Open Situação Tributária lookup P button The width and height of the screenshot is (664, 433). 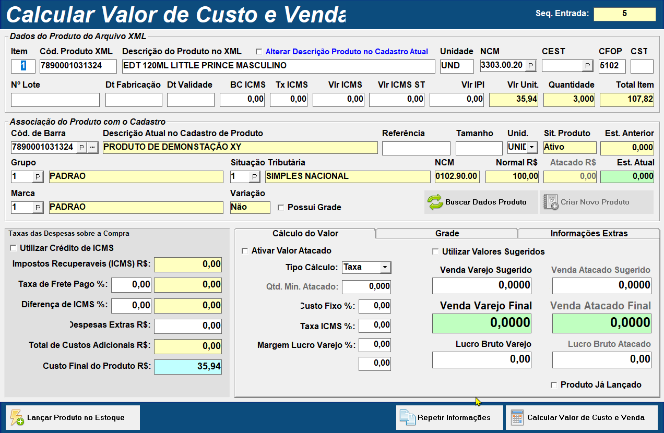coord(254,177)
